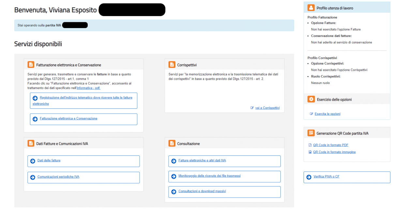Click the Generazione QR Code partita IVA title

pyautogui.click(x=342, y=134)
